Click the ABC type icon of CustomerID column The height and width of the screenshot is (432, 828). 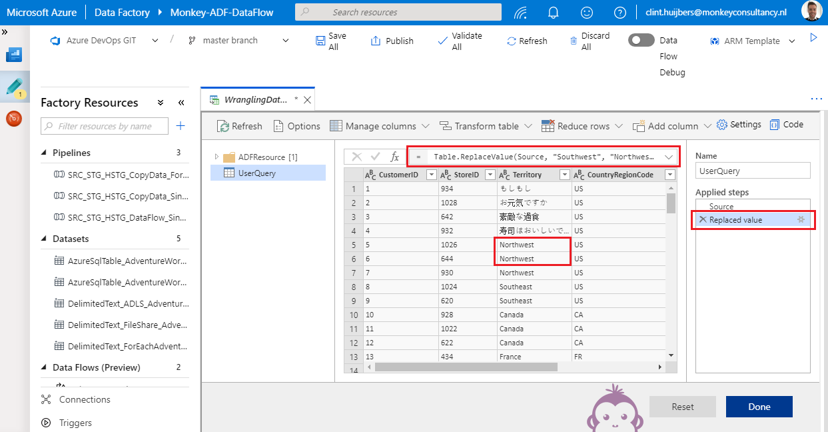[x=370, y=175]
